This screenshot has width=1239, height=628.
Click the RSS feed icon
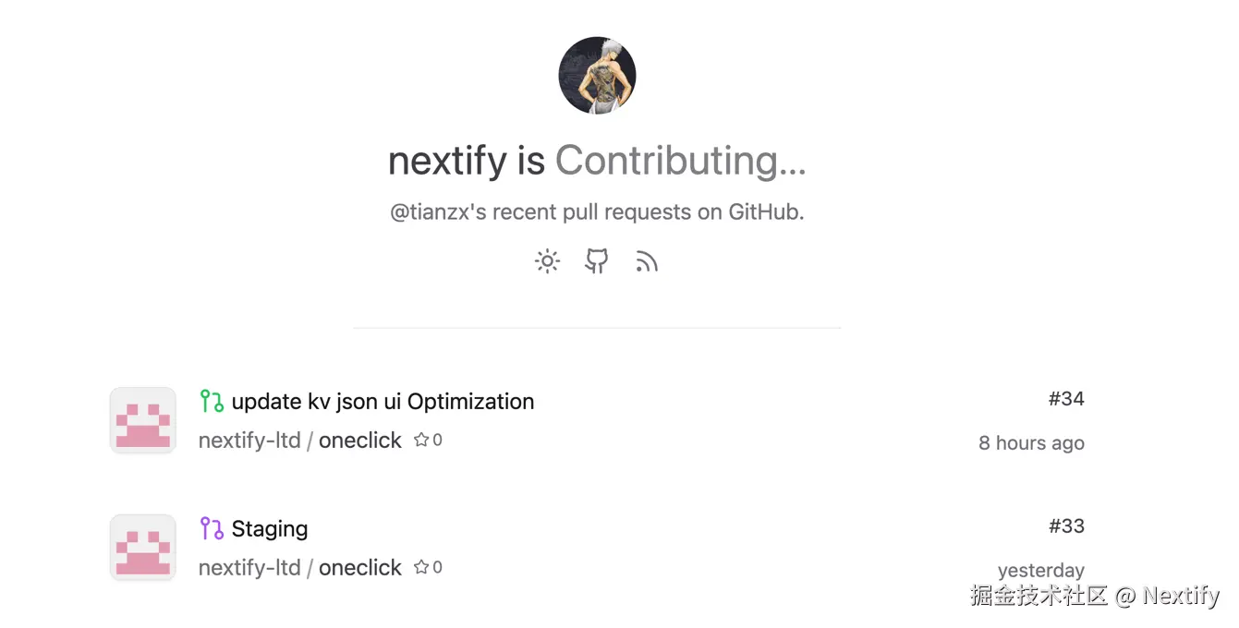646,261
